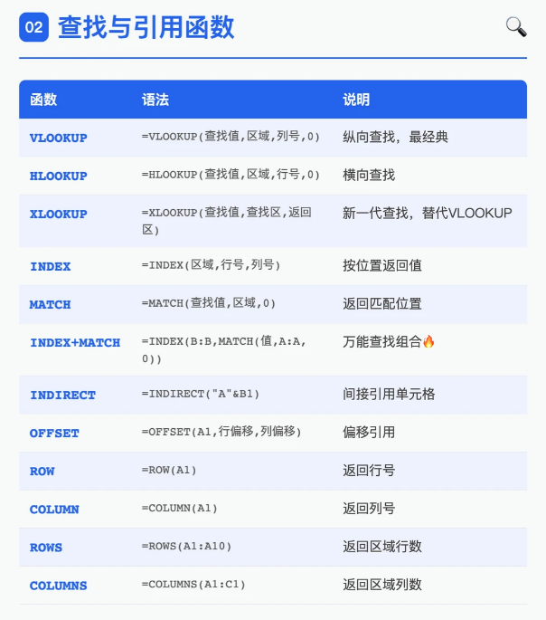Click the =ROW(A1) syntax cell
Screen dimensions: 546x620
(x=169, y=471)
